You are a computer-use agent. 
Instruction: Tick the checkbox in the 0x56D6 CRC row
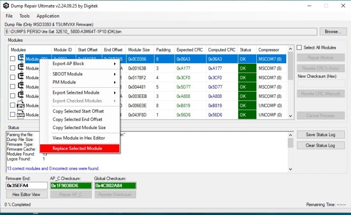pyautogui.click(x=12, y=114)
